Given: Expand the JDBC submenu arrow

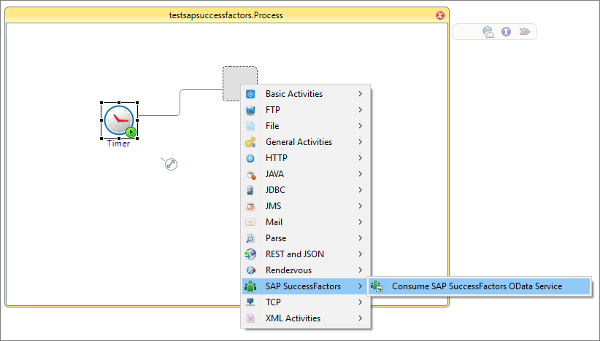Looking at the screenshot, I should 360,189.
